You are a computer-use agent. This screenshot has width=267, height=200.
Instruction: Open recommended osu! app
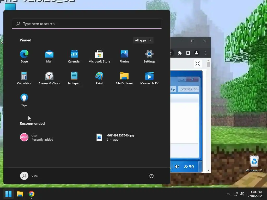coord(37,137)
